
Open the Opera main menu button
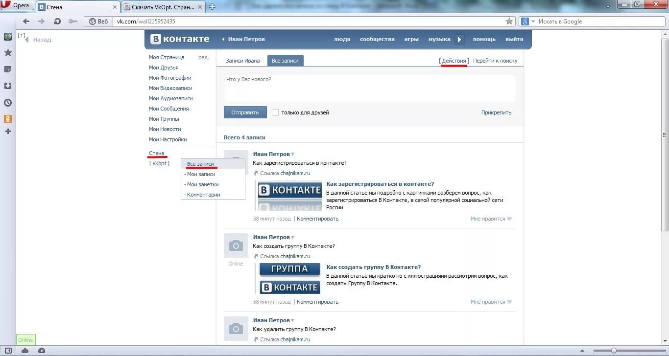[18, 5]
